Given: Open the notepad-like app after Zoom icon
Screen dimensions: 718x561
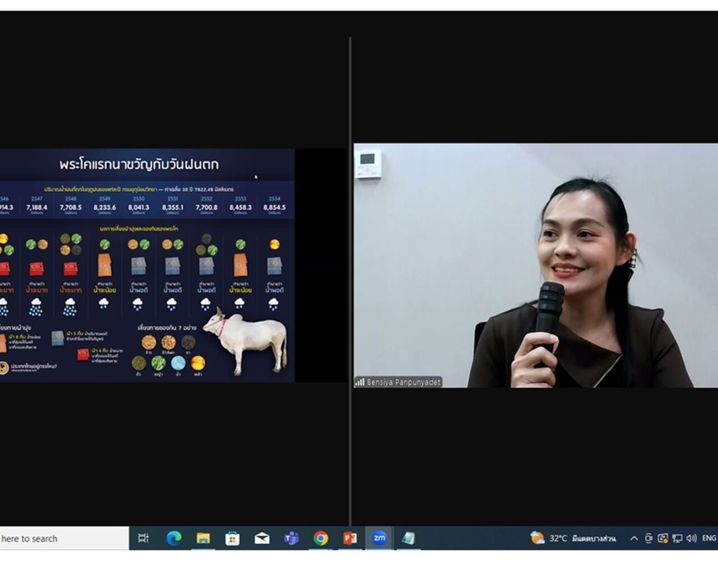Looking at the screenshot, I should pos(408,539).
